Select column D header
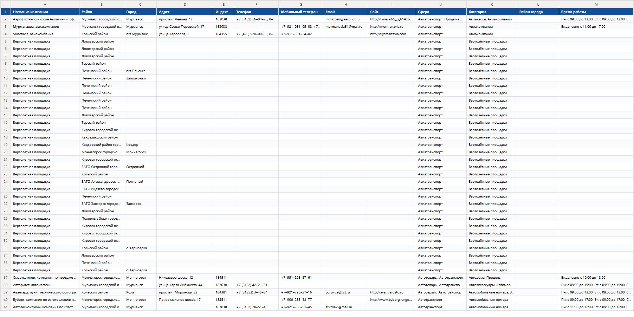The image size is (634, 317). pyautogui.click(x=185, y=4)
